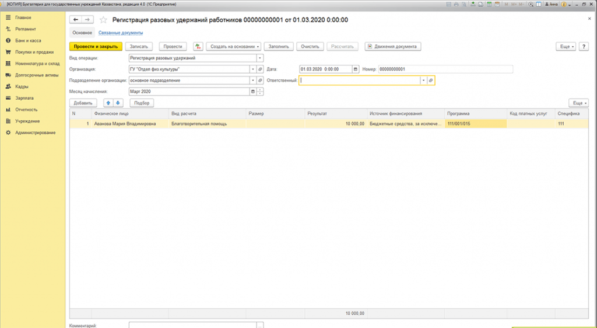Open the Банк и касса section

28,40
